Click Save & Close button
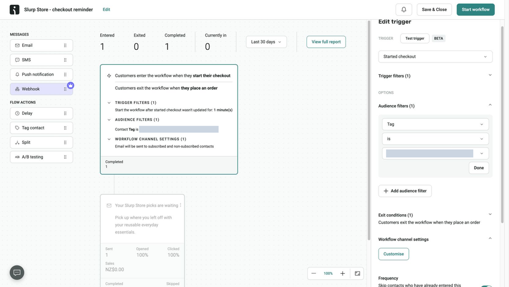The image size is (509, 287). click(434, 10)
